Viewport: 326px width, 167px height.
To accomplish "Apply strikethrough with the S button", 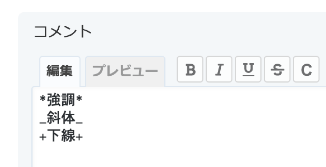I will click(x=277, y=69).
